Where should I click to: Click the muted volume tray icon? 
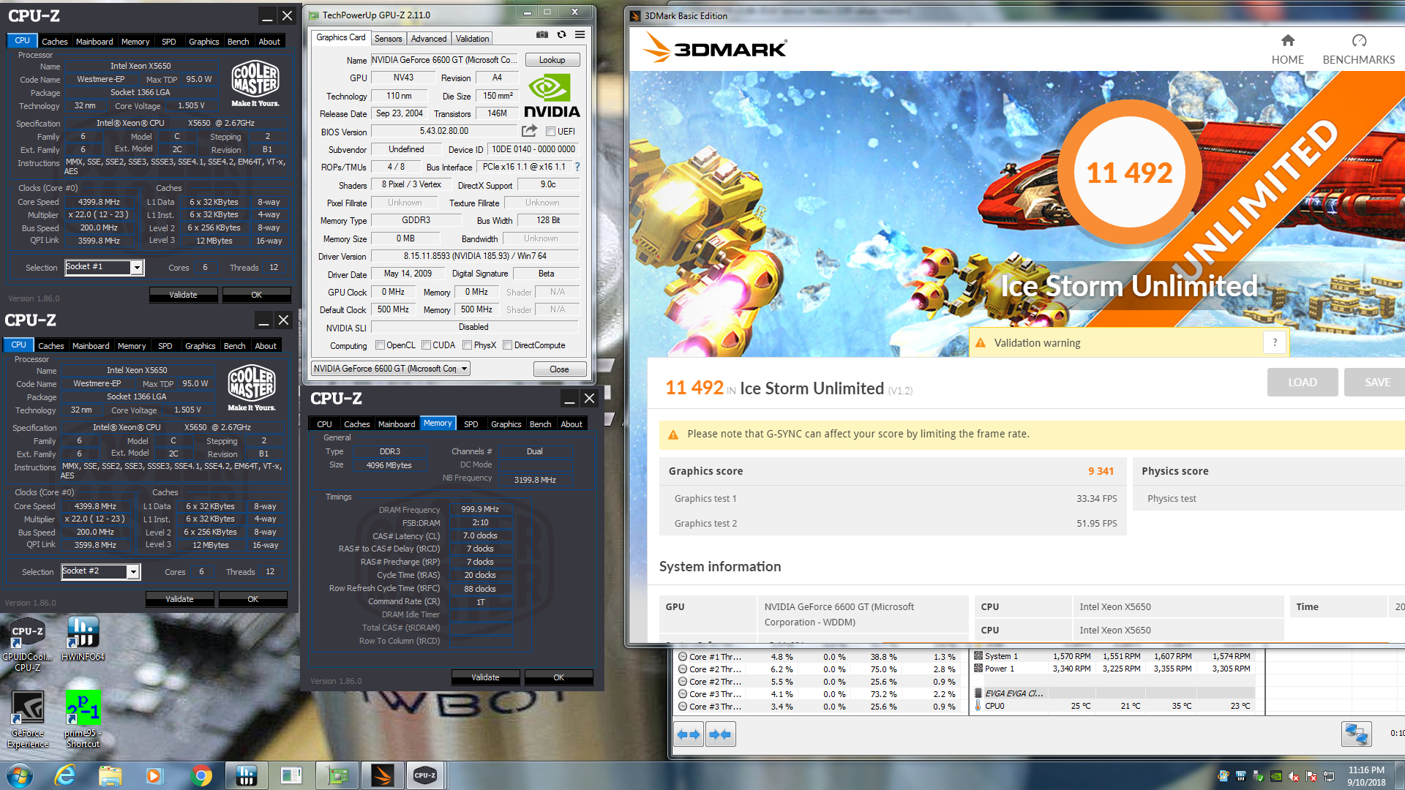[1293, 776]
